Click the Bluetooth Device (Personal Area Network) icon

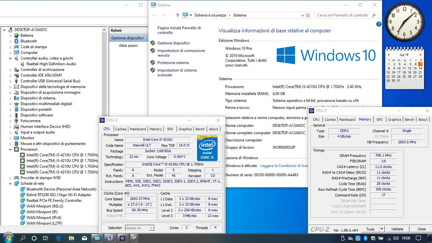tap(22, 189)
